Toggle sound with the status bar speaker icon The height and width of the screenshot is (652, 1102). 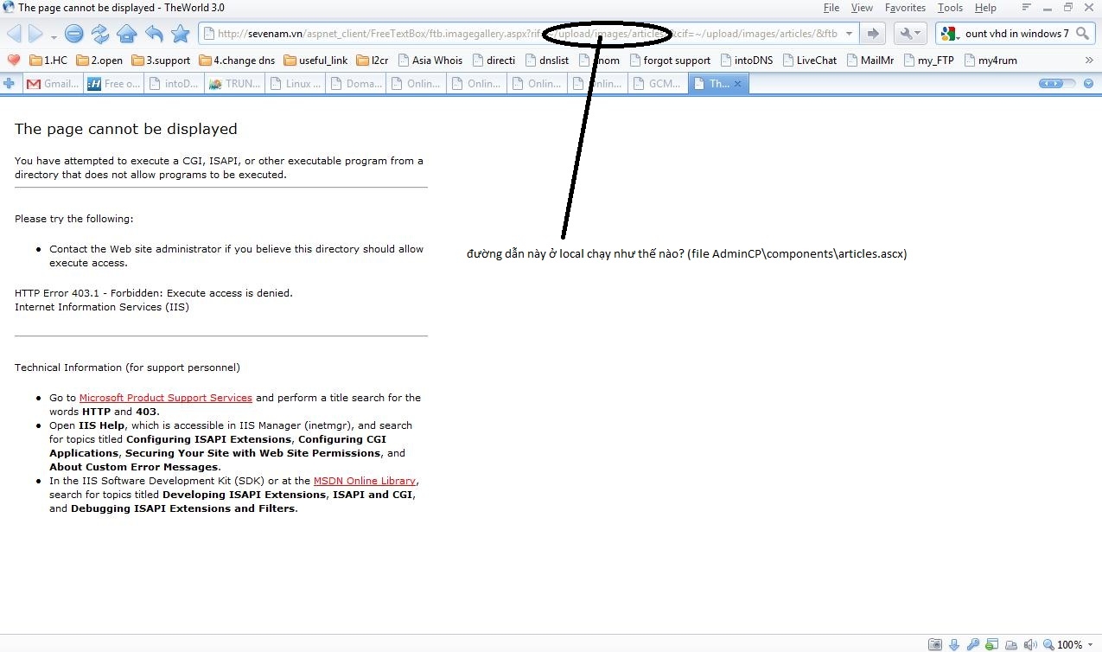tap(1030, 644)
